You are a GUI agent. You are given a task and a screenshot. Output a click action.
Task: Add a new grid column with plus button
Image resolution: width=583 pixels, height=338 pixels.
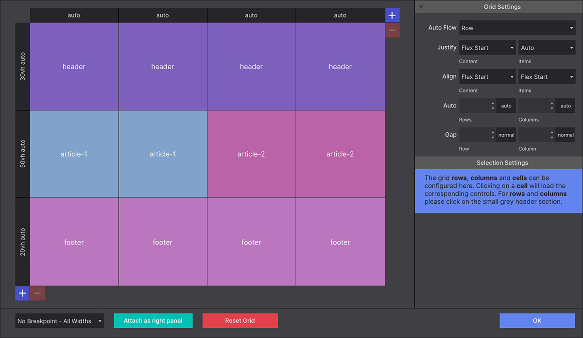[x=392, y=15]
